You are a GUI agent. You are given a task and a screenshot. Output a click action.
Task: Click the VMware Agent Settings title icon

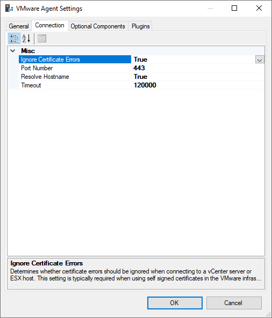tap(9, 9)
